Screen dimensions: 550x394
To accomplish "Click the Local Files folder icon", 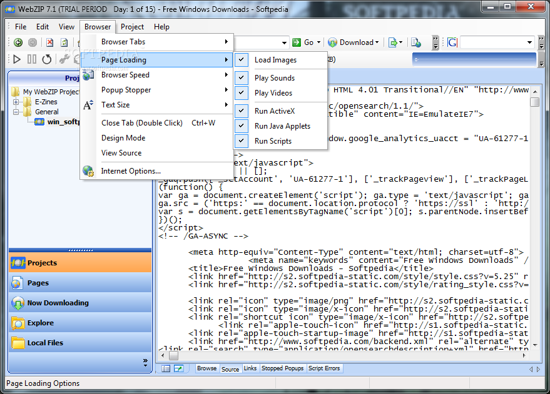I will click(x=18, y=343).
